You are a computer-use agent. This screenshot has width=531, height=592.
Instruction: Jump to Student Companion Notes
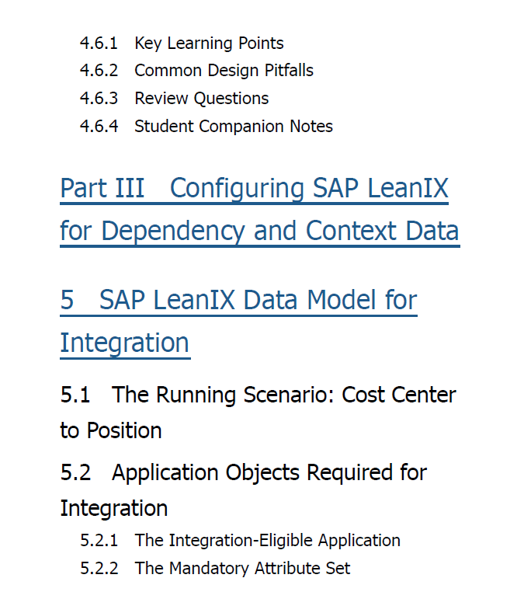(234, 127)
